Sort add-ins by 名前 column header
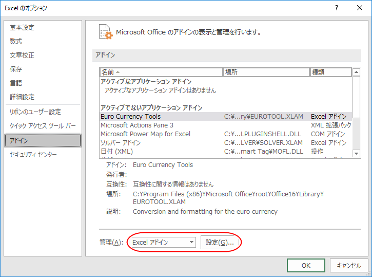The image size is (372, 277). (161, 72)
